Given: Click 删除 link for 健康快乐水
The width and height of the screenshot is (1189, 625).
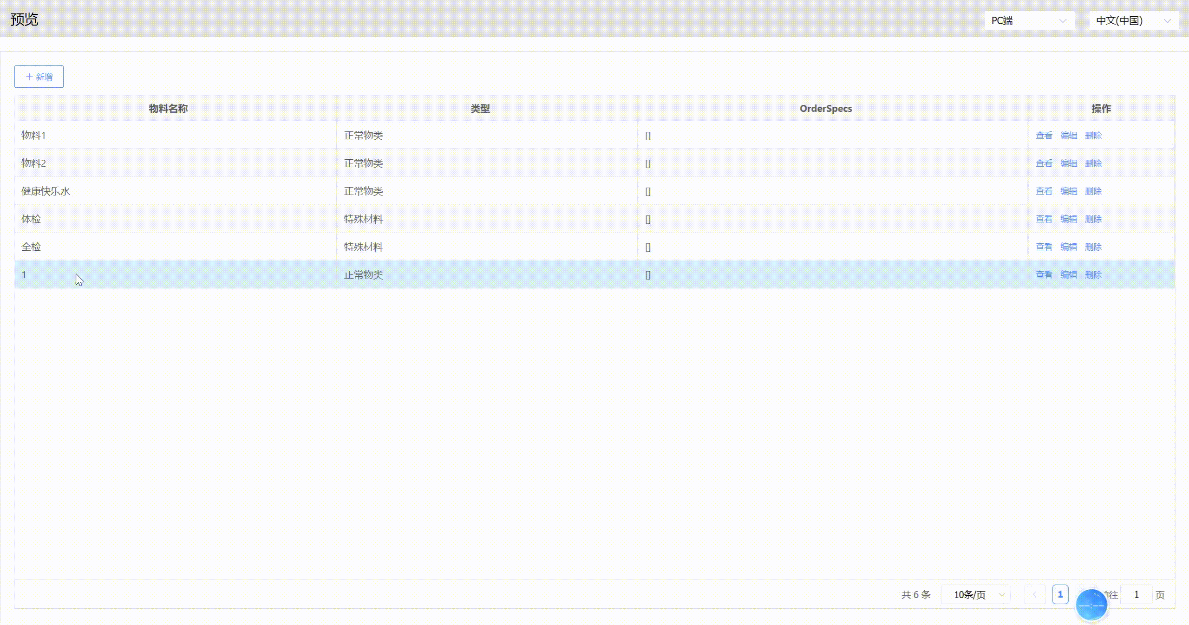Looking at the screenshot, I should [1093, 191].
